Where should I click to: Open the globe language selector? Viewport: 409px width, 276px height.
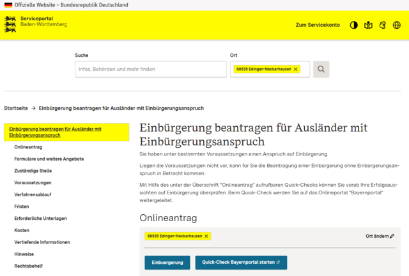(x=397, y=25)
